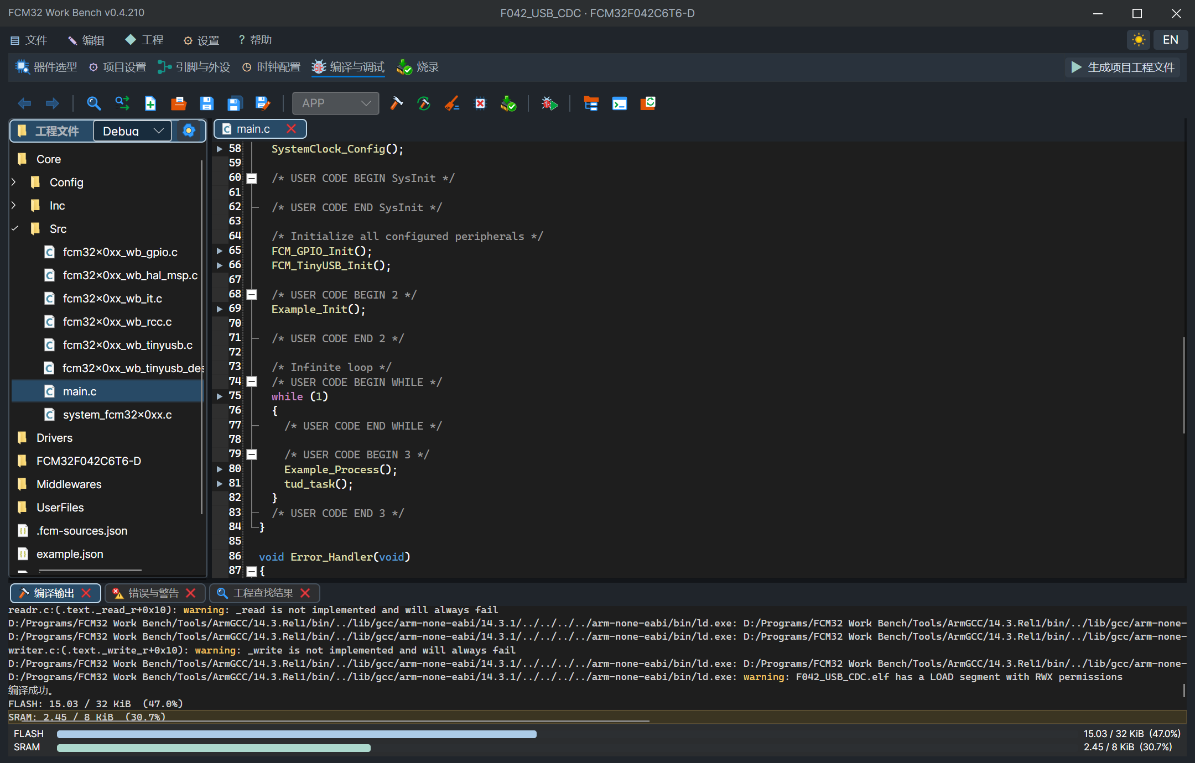This screenshot has height=763, width=1195.
Task: Toggle the light theme sun icon
Action: click(x=1139, y=40)
